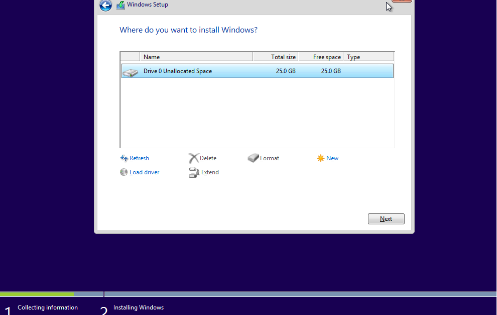Click the New partition star icon
This screenshot has height=315, width=497.
(320, 158)
